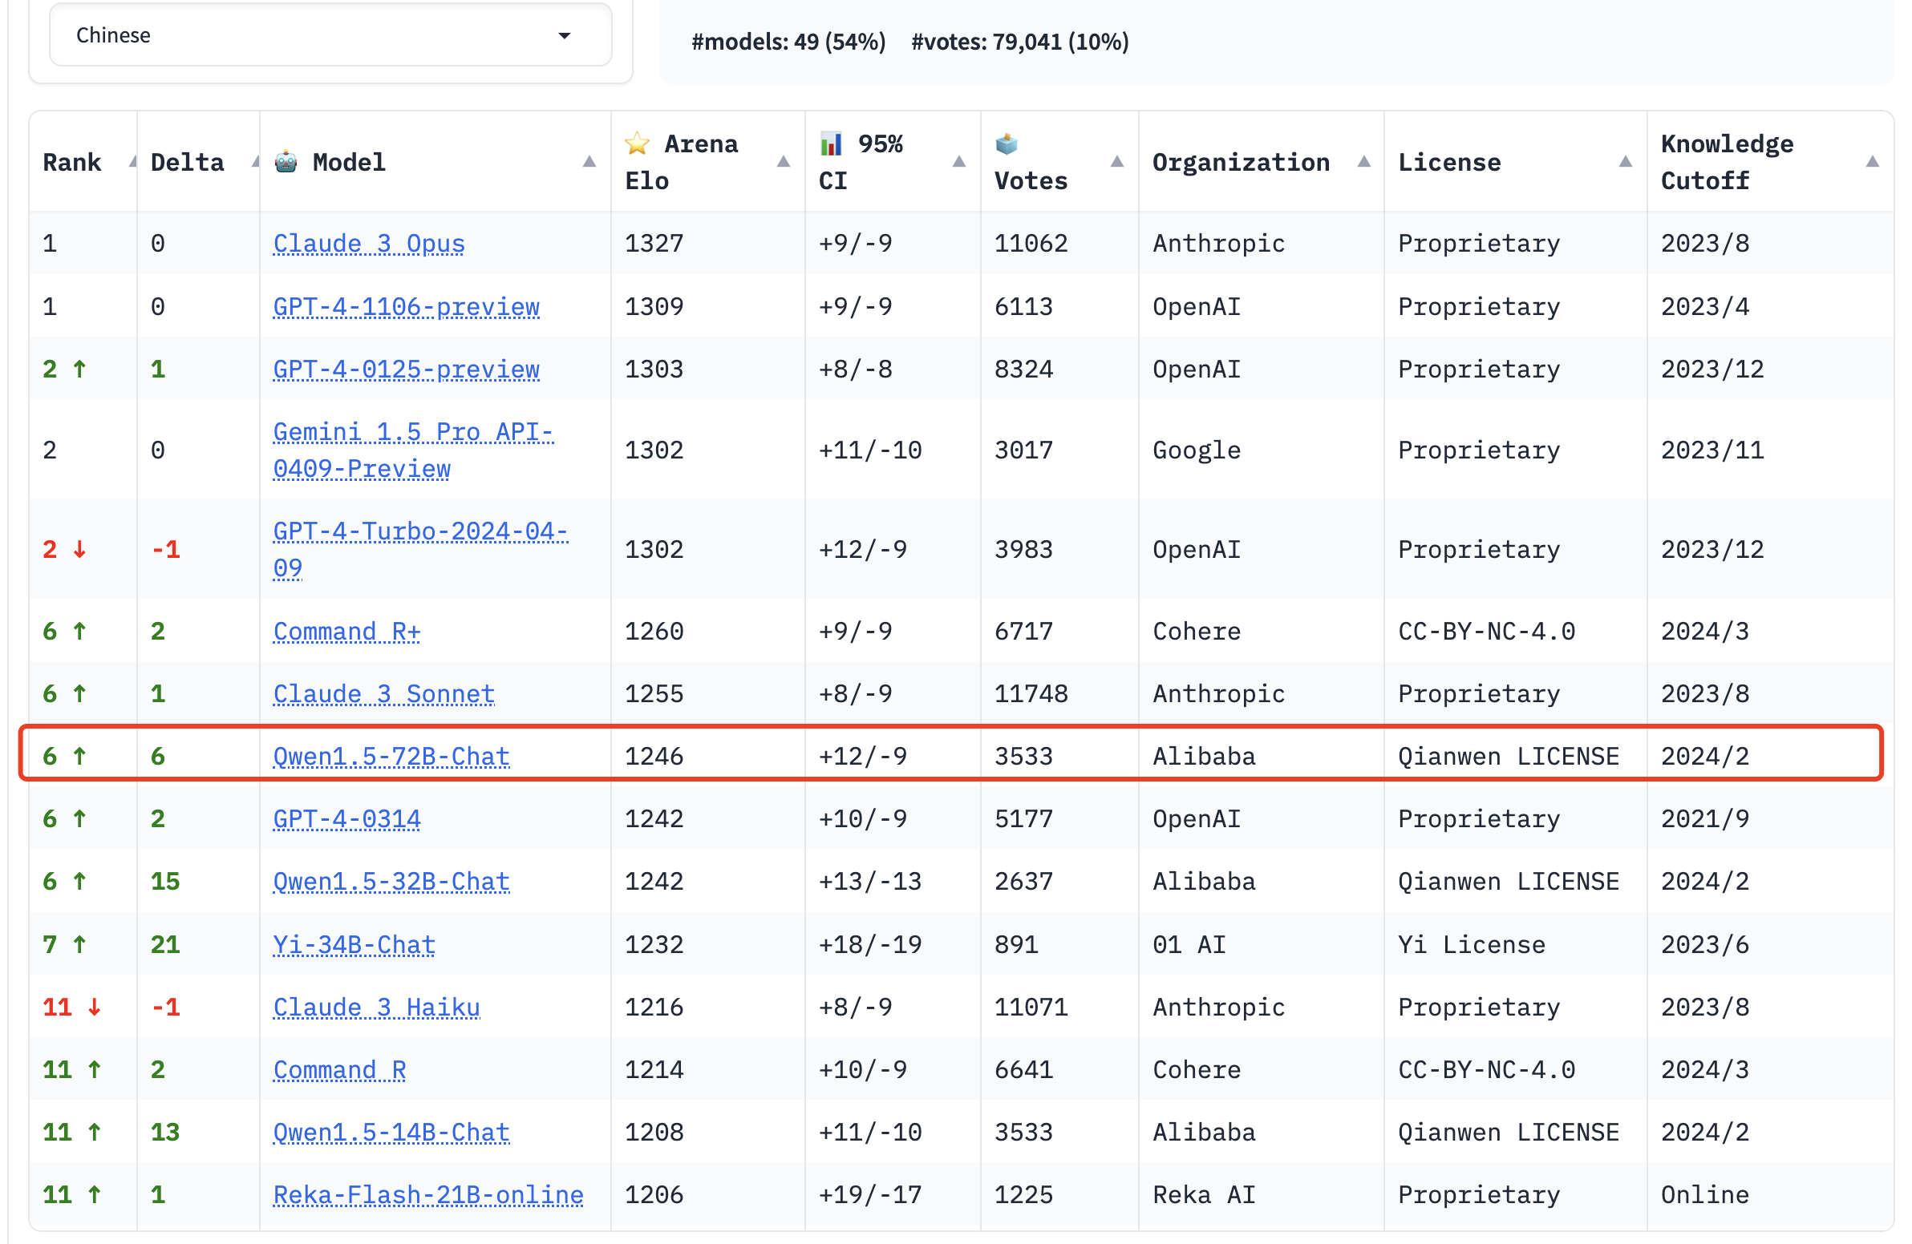The width and height of the screenshot is (1912, 1244).
Task: Sort by the Rank column arrow
Action: (132, 162)
